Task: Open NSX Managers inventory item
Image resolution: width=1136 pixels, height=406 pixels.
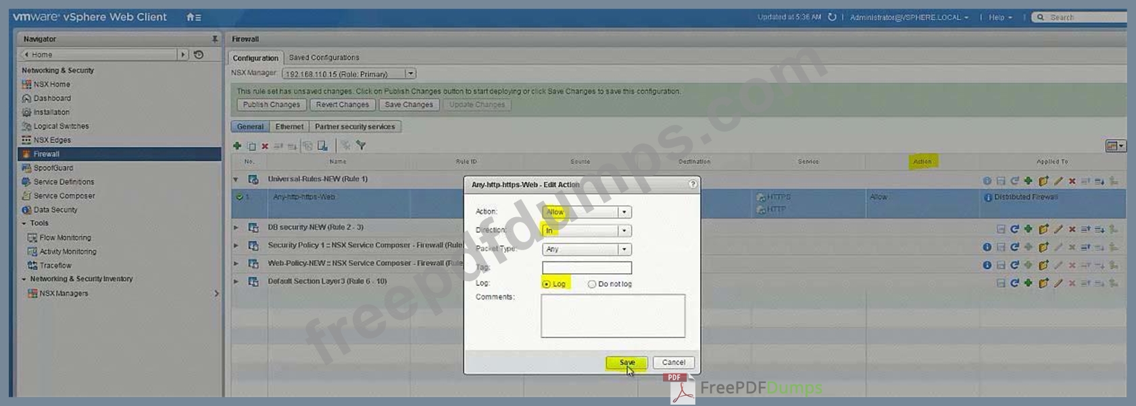Action: (64, 293)
